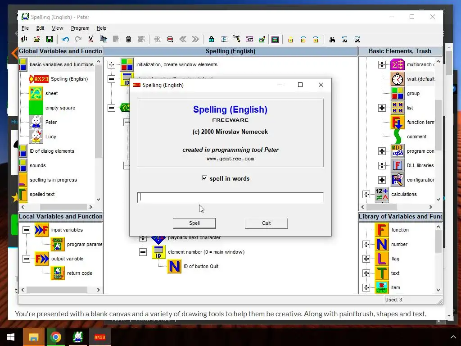
Task: Open the File menu
Action: click(25, 28)
